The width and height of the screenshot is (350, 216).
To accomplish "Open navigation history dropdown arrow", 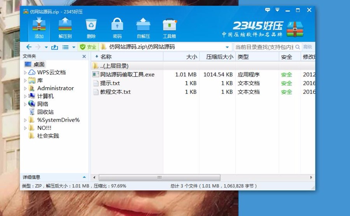I will pos(46,47).
